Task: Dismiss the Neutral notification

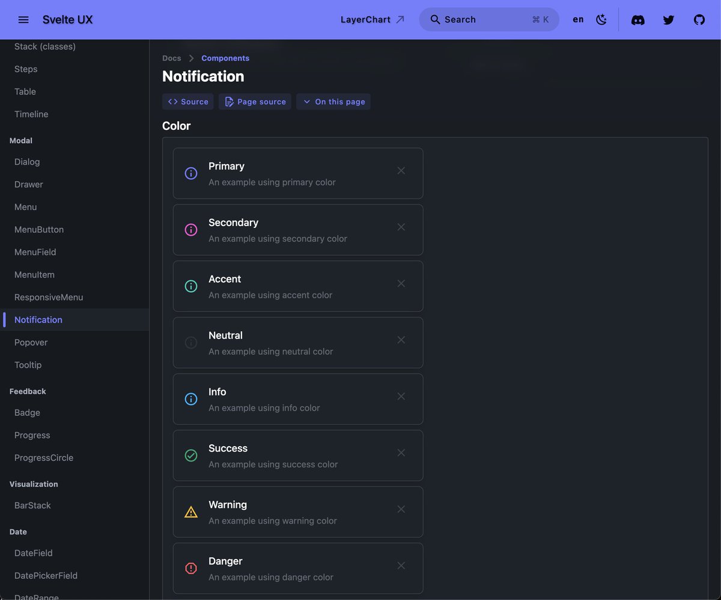Action: coord(401,340)
